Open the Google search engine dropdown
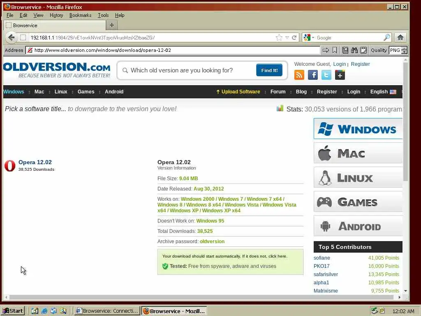 (x=309, y=37)
